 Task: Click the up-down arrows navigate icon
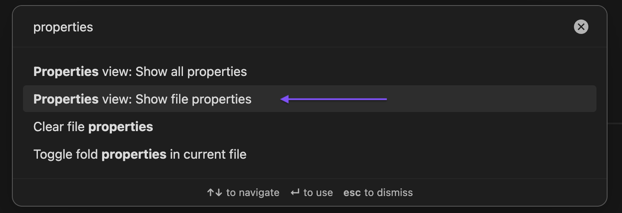point(215,193)
